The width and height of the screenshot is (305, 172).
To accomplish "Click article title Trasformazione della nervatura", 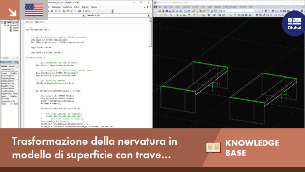I will [95, 148].
